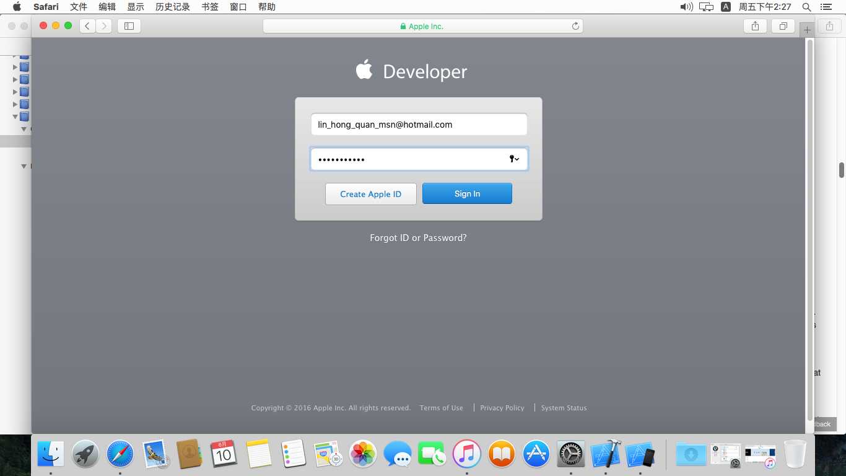Focus the Apple ID email field
The width and height of the screenshot is (846, 476).
coord(419,124)
